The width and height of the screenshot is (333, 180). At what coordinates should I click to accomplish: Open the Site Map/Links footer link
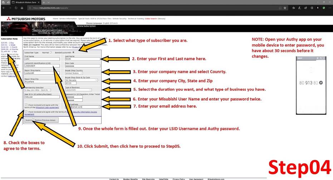pyautogui.click(x=148, y=179)
